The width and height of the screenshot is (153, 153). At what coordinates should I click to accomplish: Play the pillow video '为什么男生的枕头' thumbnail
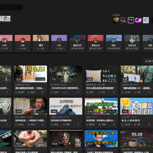tap(101, 74)
